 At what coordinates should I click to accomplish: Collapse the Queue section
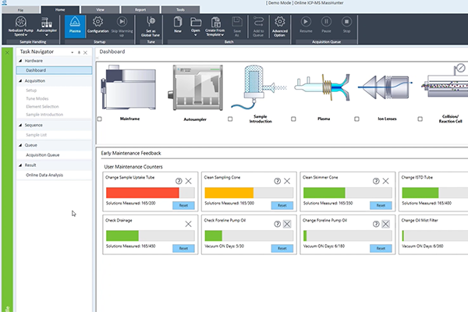click(x=20, y=145)
